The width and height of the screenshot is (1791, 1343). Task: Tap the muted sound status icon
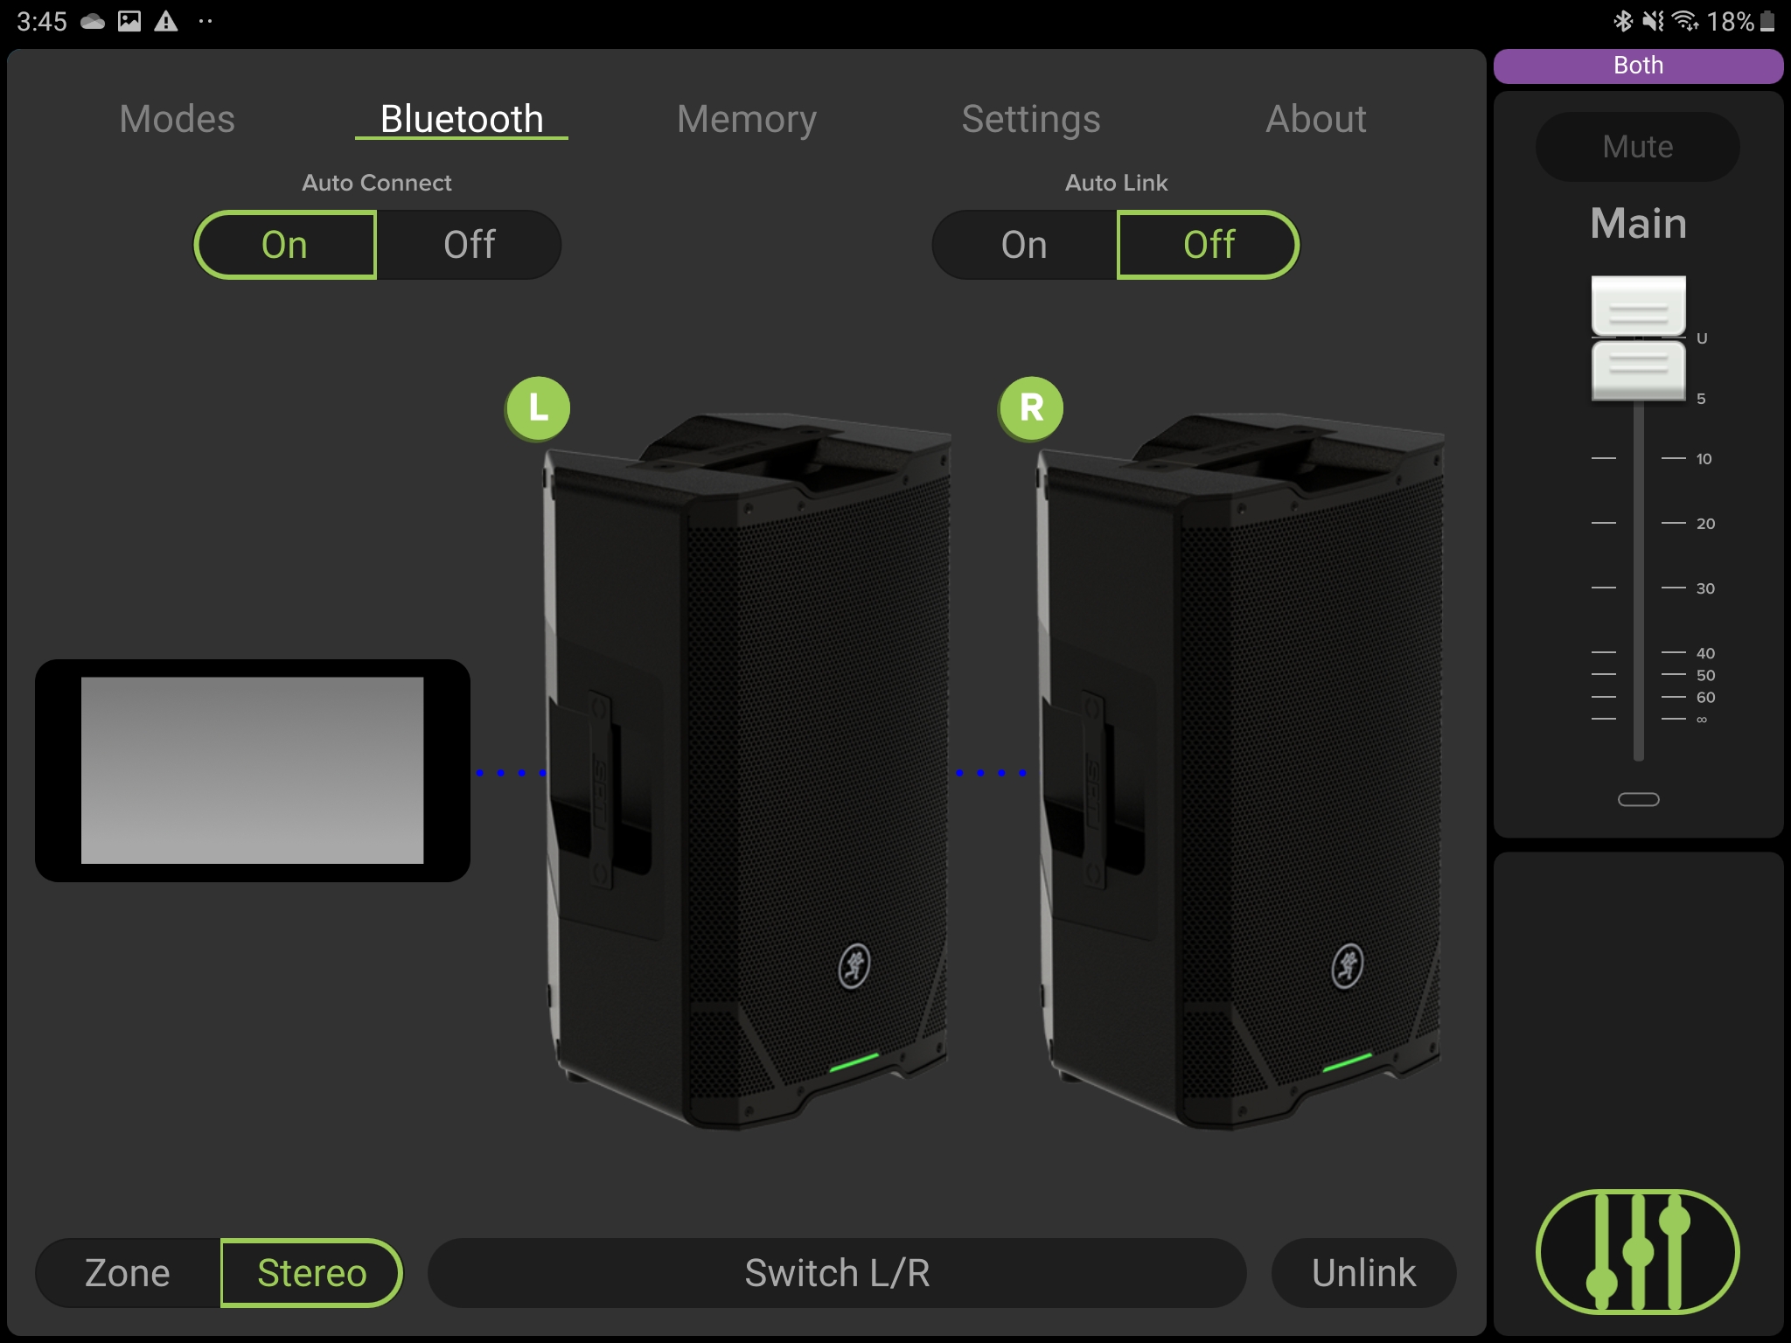coord(1653,21)
